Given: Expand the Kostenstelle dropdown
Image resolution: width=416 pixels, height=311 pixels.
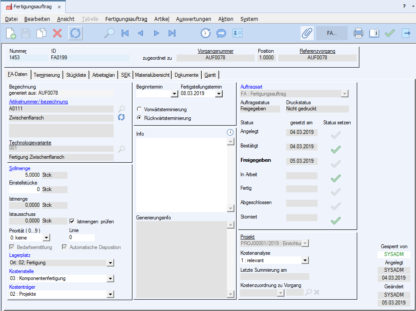Looking at the screenshot, I should point(110,278).
